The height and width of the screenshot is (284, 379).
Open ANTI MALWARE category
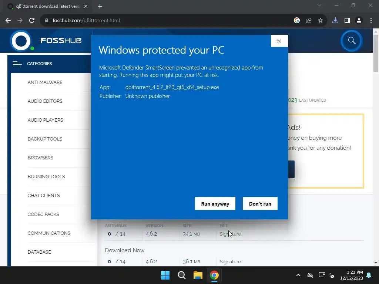(x=45, y=82)
